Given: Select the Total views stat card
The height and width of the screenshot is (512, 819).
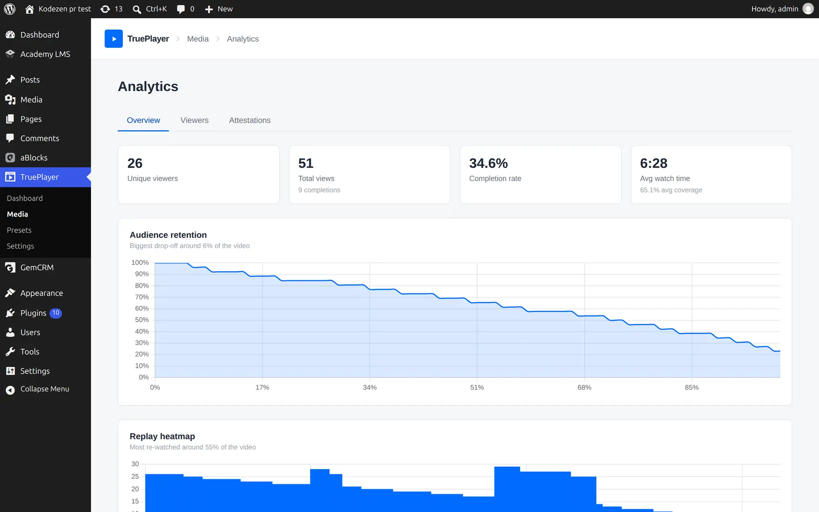Looking at the screenshot, I should coord(369,175).
